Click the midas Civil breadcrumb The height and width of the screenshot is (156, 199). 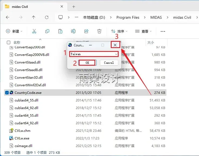point(182,17)
